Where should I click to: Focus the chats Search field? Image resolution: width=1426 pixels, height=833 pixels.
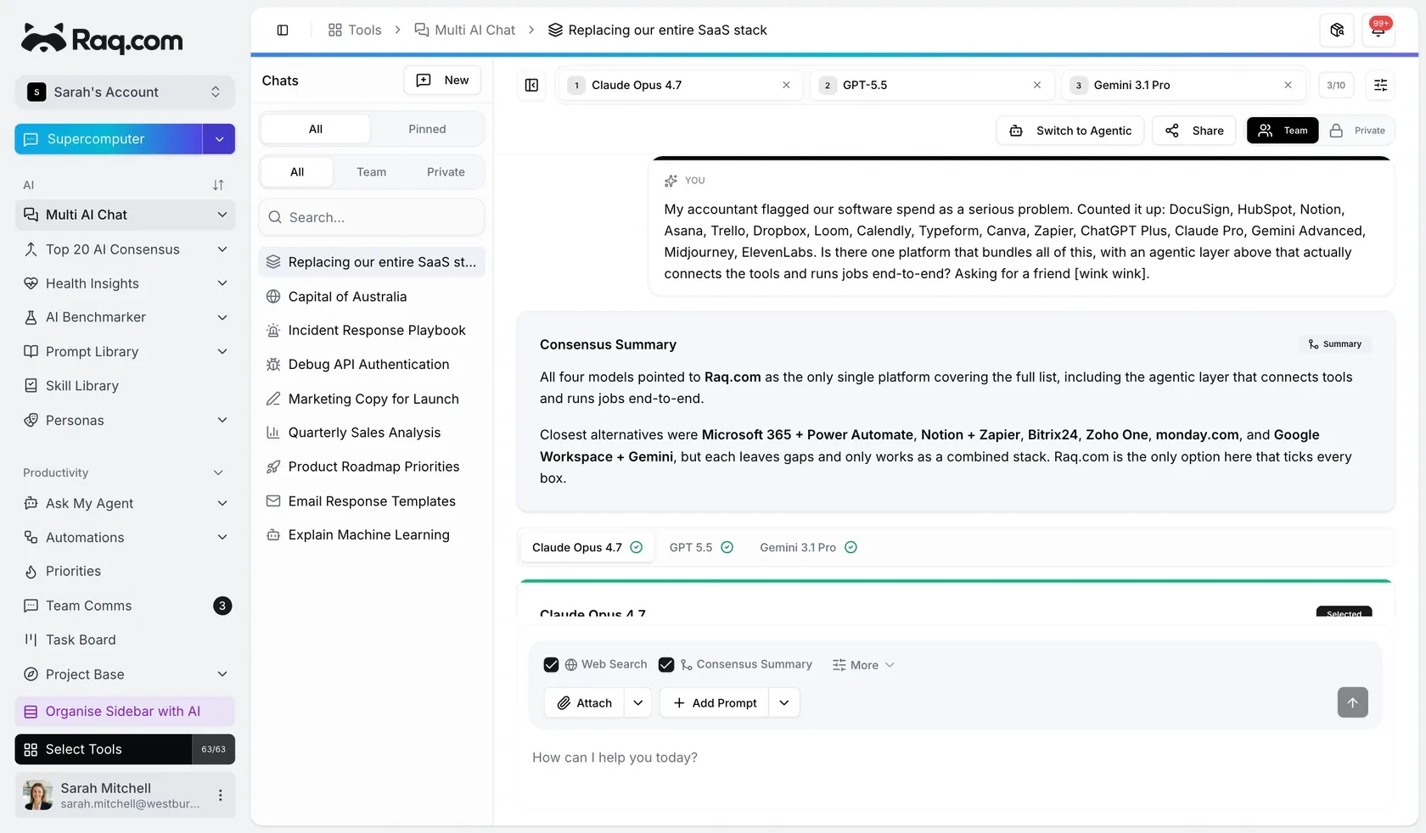click(372, 217)
